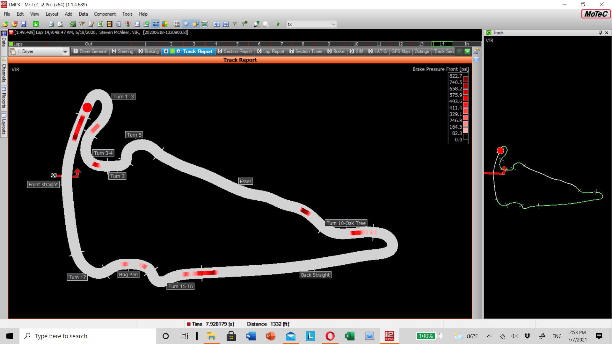Select the colors palette toolbar icon
This screenshot has height=344, width=612.
click(x=165, y=24)
